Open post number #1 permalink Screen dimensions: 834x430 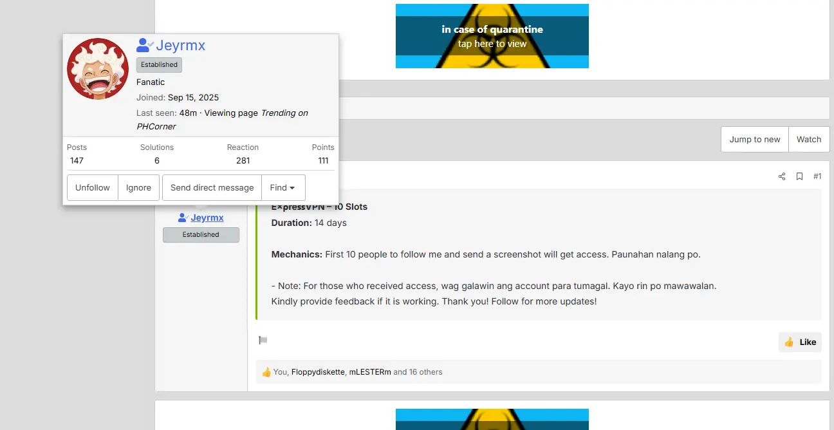[817, 176]
